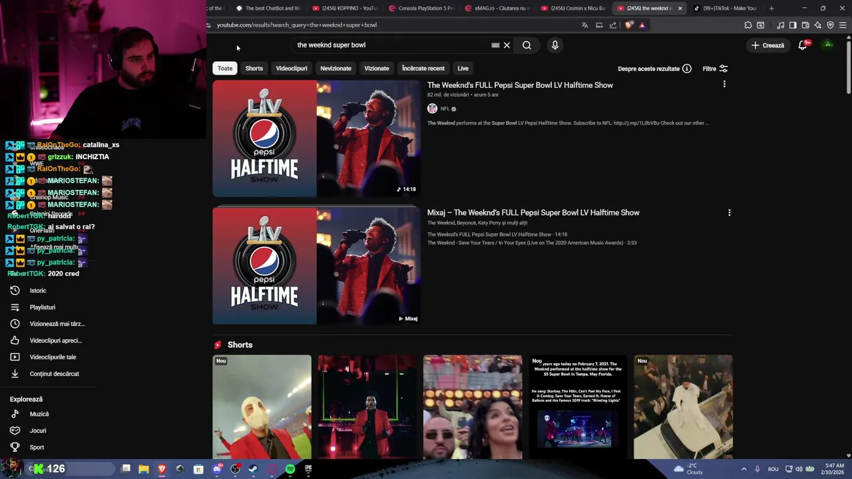Open File Explorer from the taskbar
The width and height of the screenshot is (852, 479).
[143, 469]
